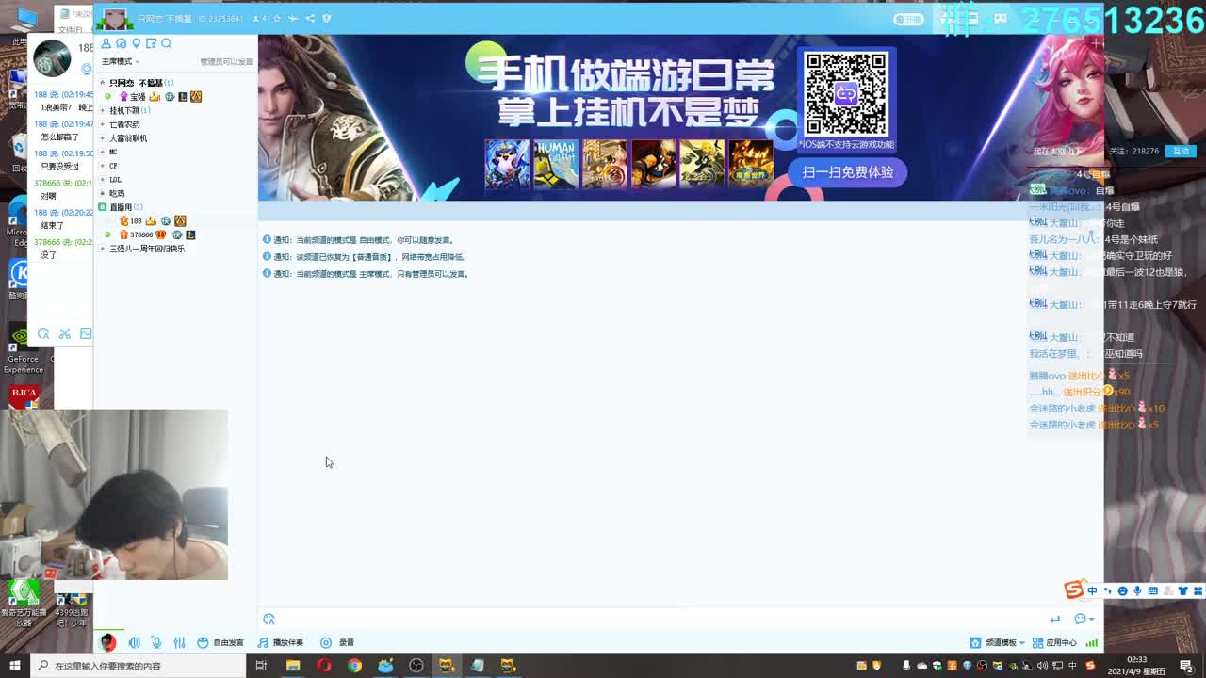This screenshot has height=678, width=1206.
Task: Mute the microphone in the bottom toolbar
Action: (x=157, y=642)
